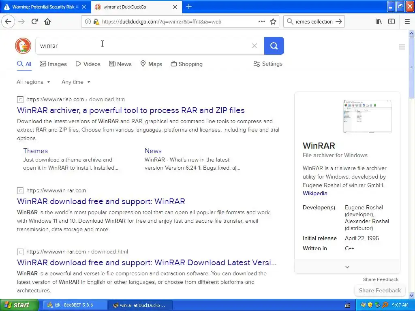
Task: Click the WinRAR screenshot thumbnail
Action: coord(367,116)
